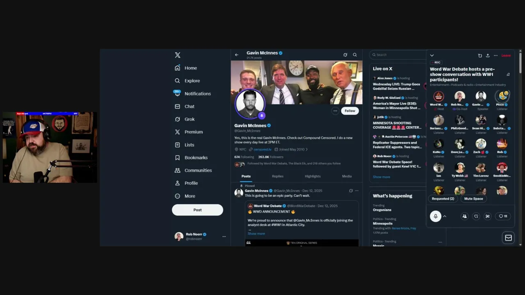Click the back arrow on profile header

click(237, 54)
